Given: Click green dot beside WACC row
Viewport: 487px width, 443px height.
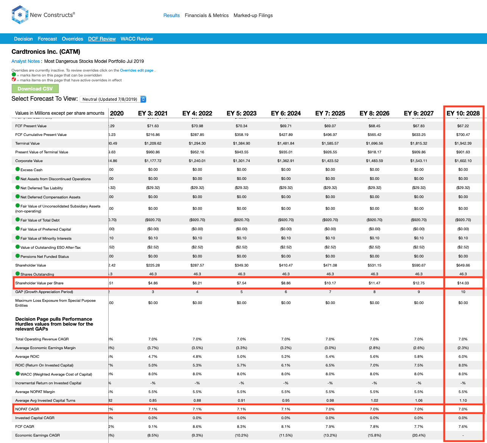Looking at the screenshot, I should pos(17,374).
